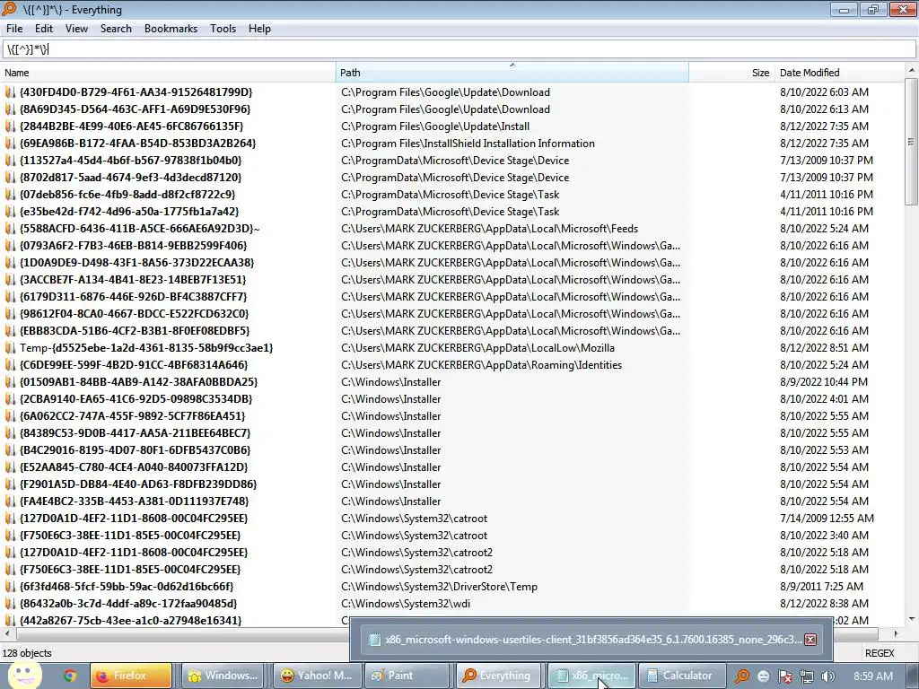This screenshot has width=919, height=689.
Task: Click the 128 objects status text
Action: tap(27, 653)
